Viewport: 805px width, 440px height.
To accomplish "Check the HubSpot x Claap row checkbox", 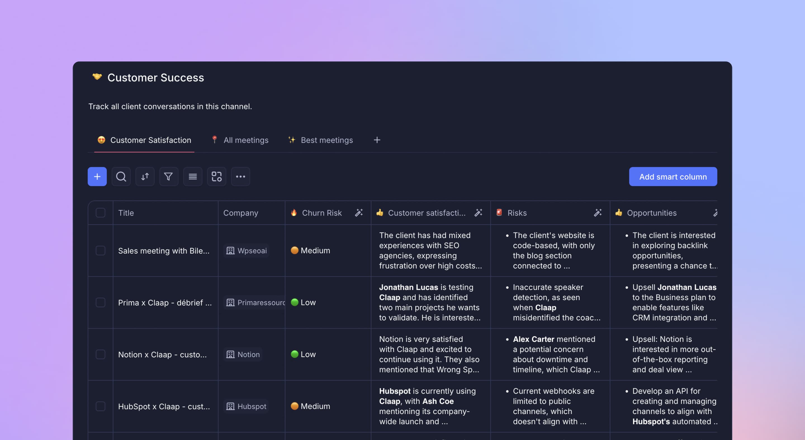I will (100, 406).
